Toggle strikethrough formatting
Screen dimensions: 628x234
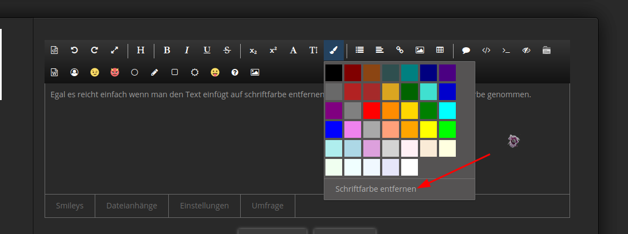pyautogui.click(x=227, y=50)
